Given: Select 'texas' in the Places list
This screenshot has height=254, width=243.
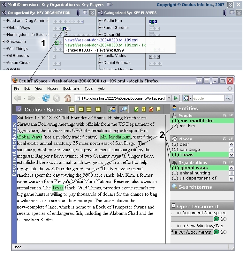Looking at the screenshot, I should (200, 155).
